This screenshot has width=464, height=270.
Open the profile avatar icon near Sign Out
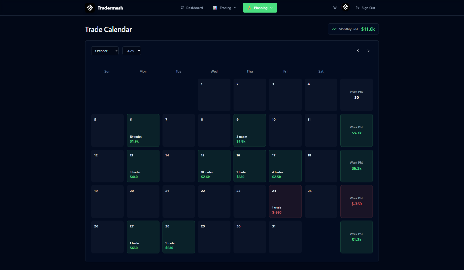click(x=346, y=7)
